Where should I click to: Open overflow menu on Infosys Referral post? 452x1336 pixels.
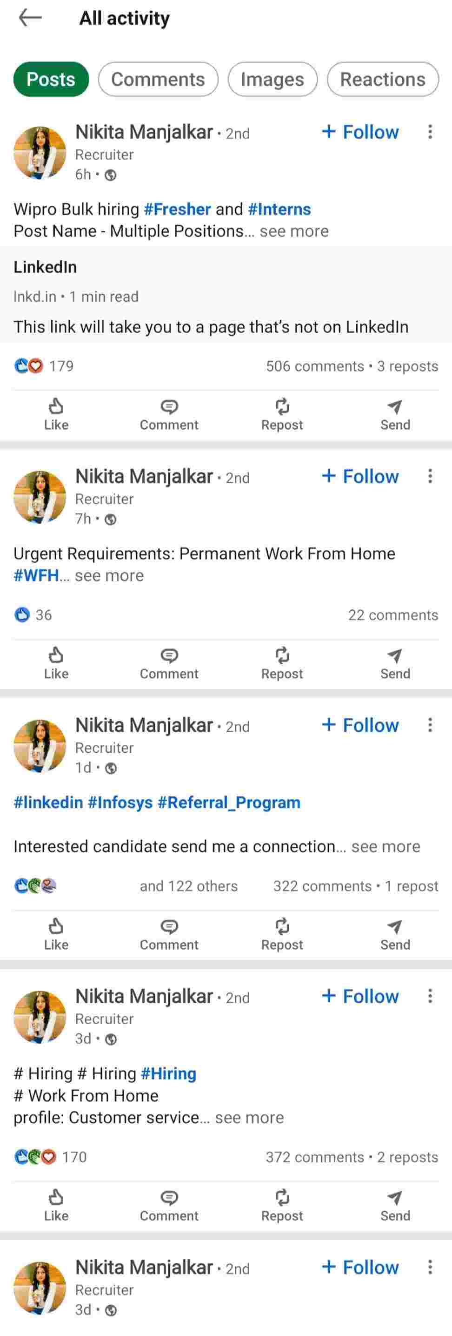click(x=430, y=724)
